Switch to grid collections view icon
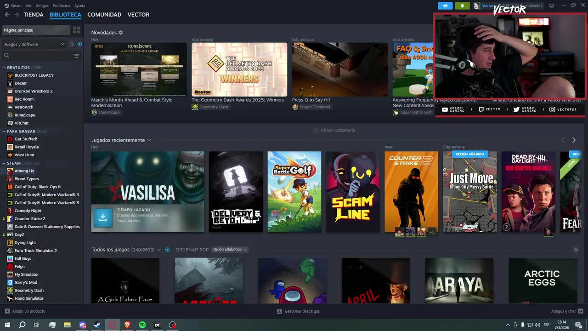The image size is (588, 331). tap(77, 30)
